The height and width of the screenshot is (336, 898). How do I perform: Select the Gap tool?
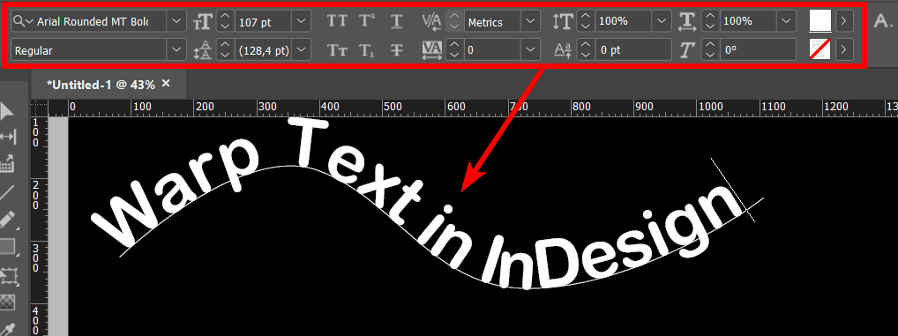(x=7, y=137)
